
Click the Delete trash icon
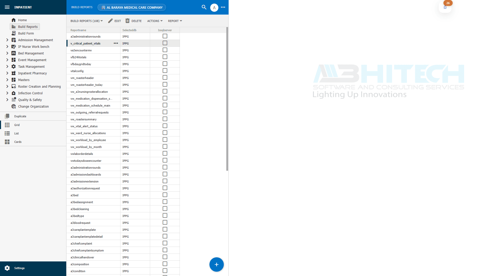point(127,21)
